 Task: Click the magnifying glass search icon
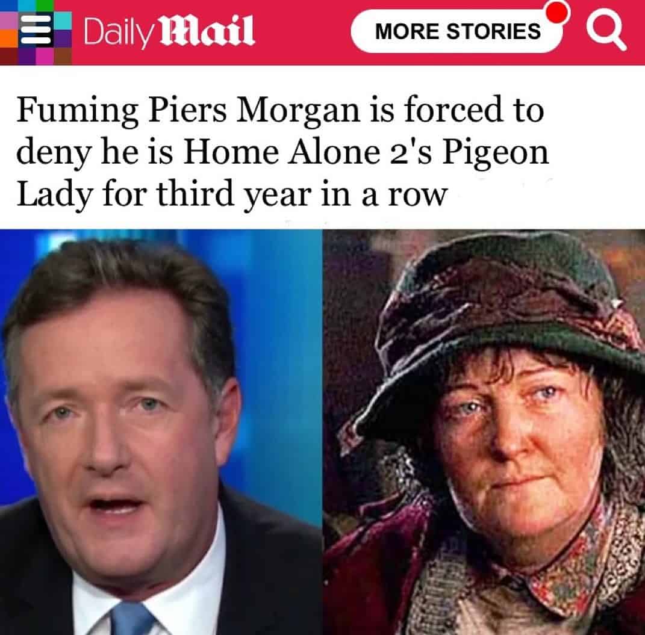click(605, 31)
